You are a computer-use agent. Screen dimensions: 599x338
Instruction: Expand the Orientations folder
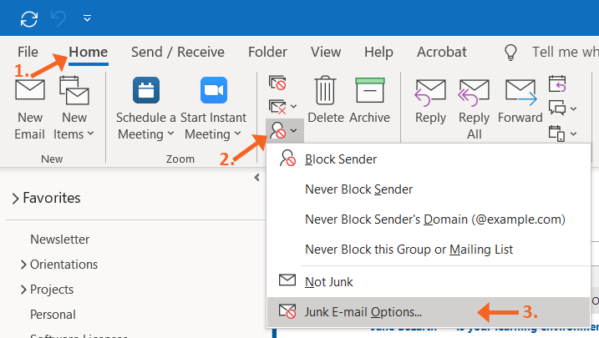click(x=23, y=265)
